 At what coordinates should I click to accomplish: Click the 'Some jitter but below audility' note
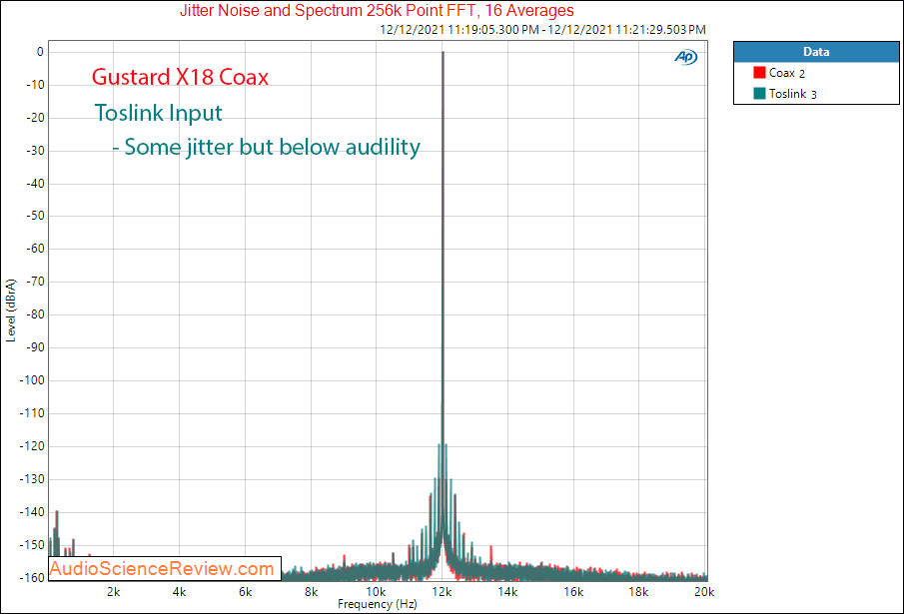266,147
